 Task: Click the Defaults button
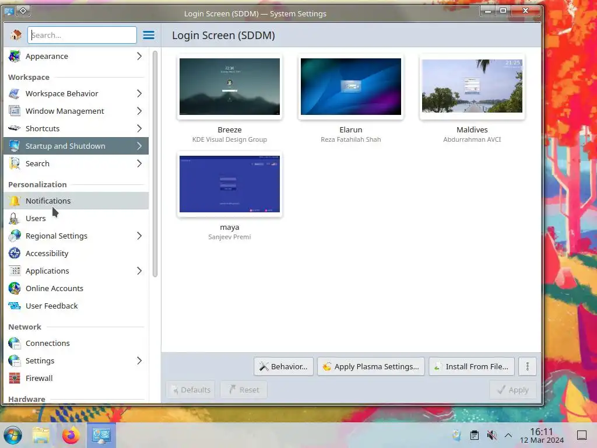coord(191,390)
